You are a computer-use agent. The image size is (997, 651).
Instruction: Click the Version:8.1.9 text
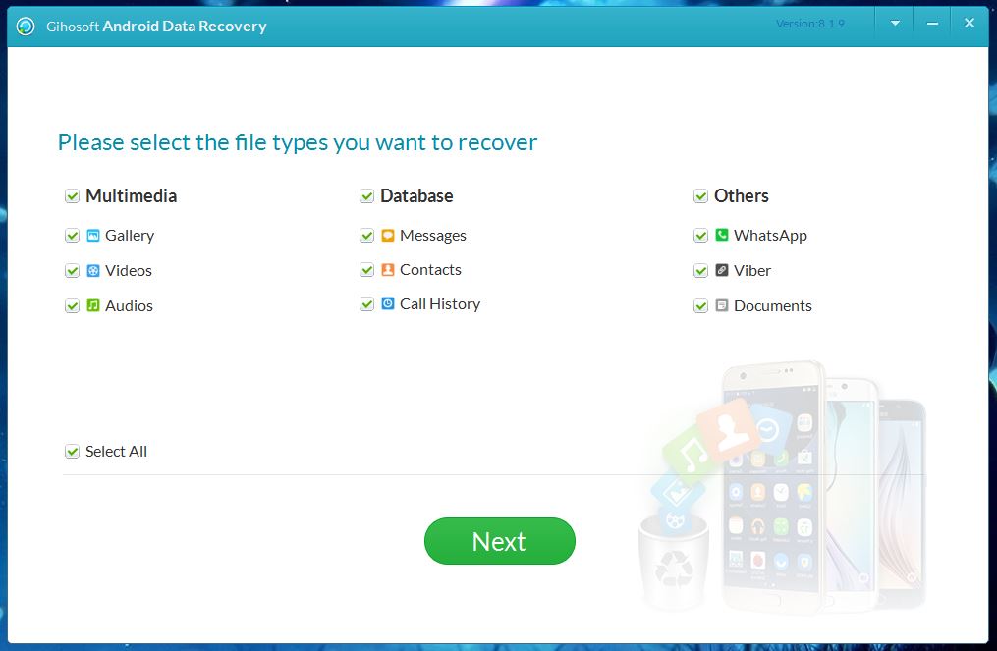(810, 24)
